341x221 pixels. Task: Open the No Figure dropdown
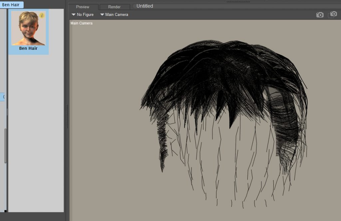[83, 15]
